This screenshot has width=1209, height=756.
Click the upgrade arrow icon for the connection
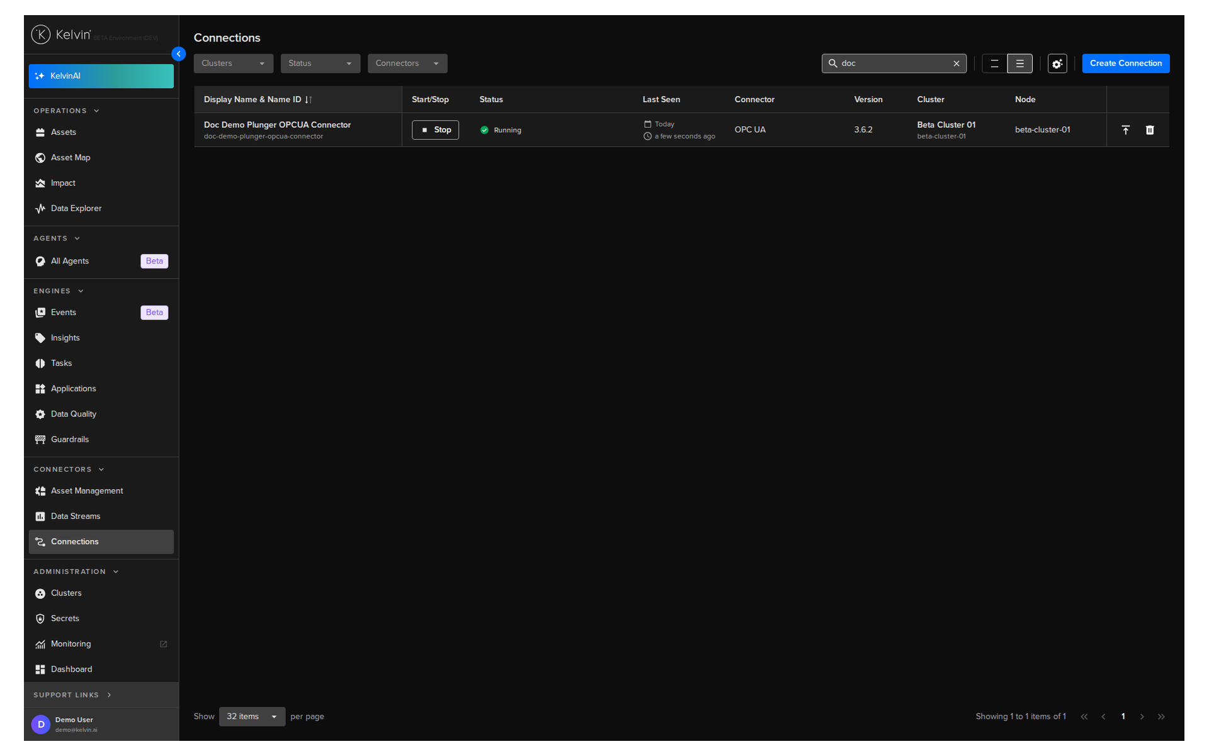pos(1126,130)
